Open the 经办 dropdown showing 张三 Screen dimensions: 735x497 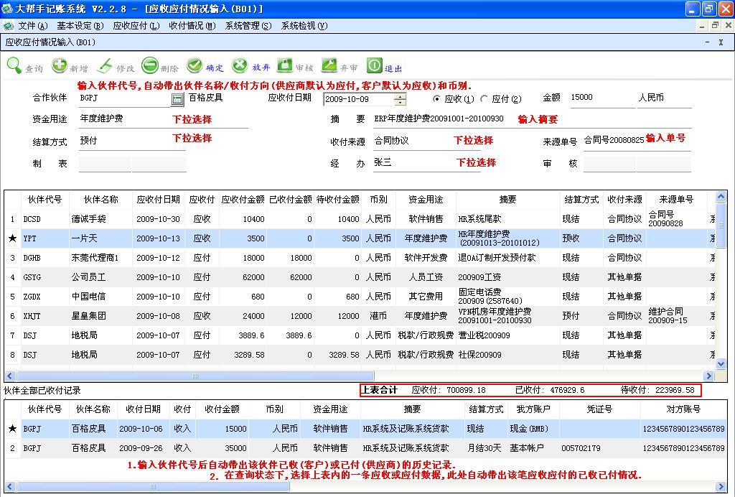pos(427,163)
